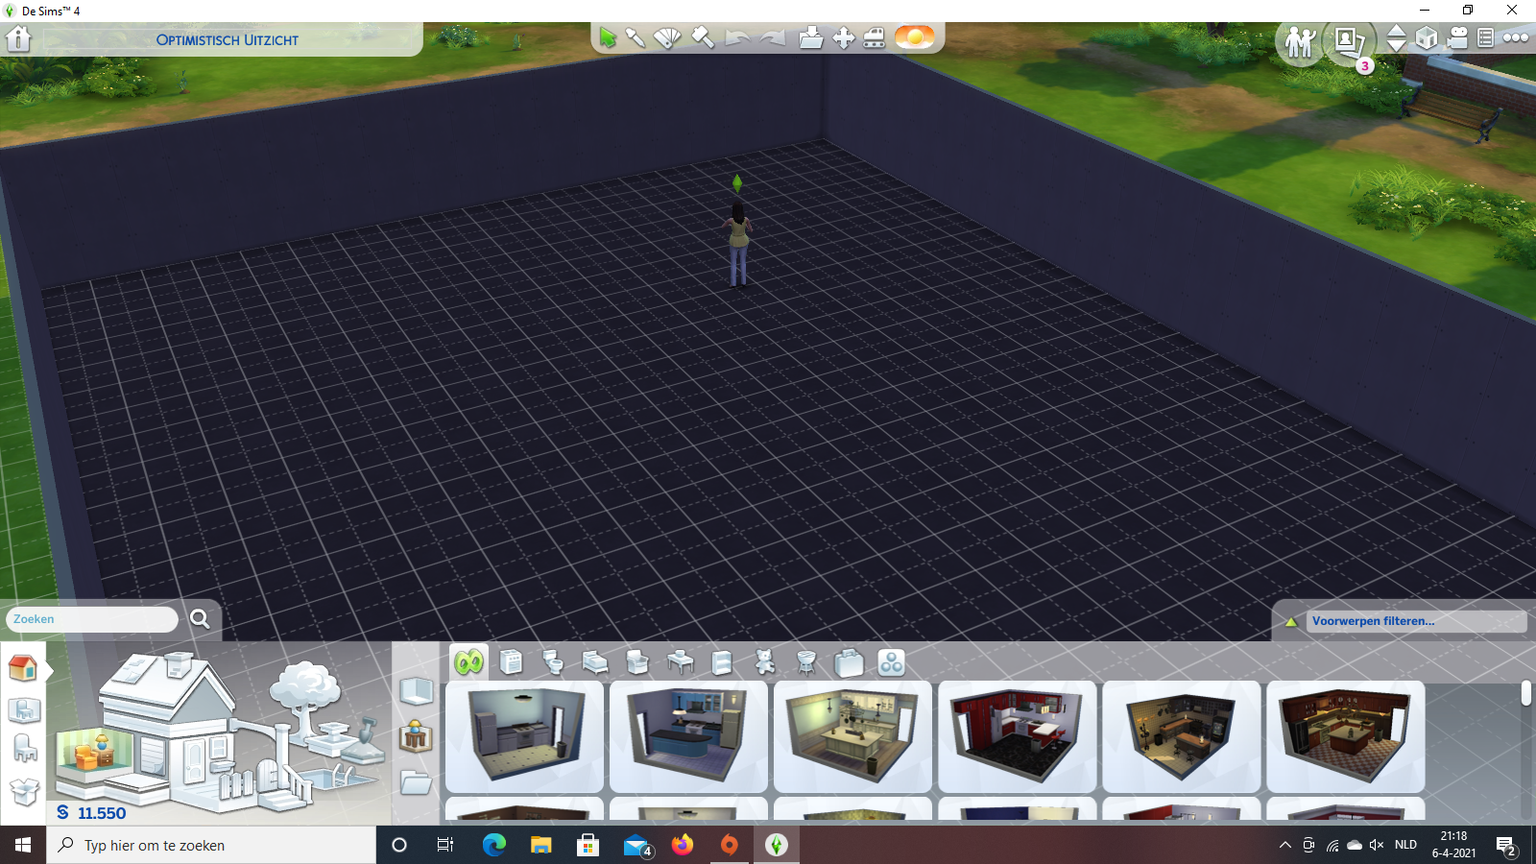Viewport: 1536px width, 864px height.
Task: Click the muted volume tray icon
Action: [1377, 845]
